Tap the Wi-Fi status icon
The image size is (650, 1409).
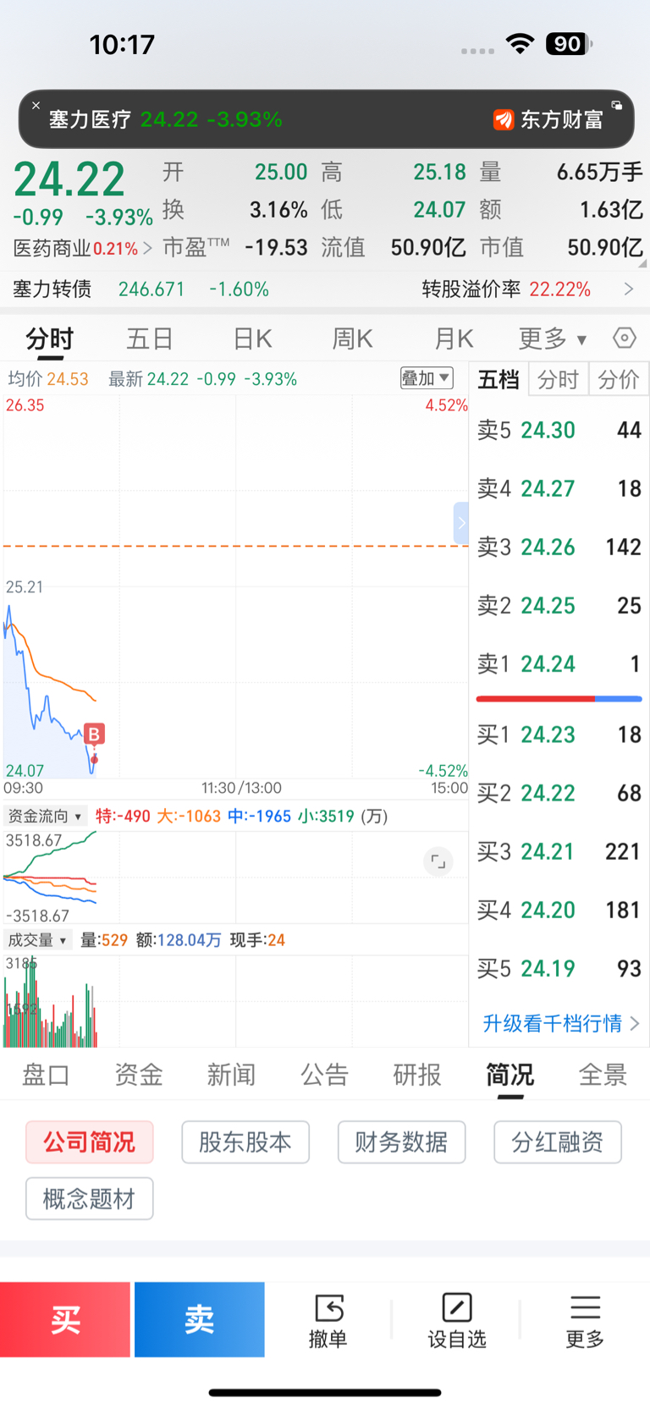[520, 44]
